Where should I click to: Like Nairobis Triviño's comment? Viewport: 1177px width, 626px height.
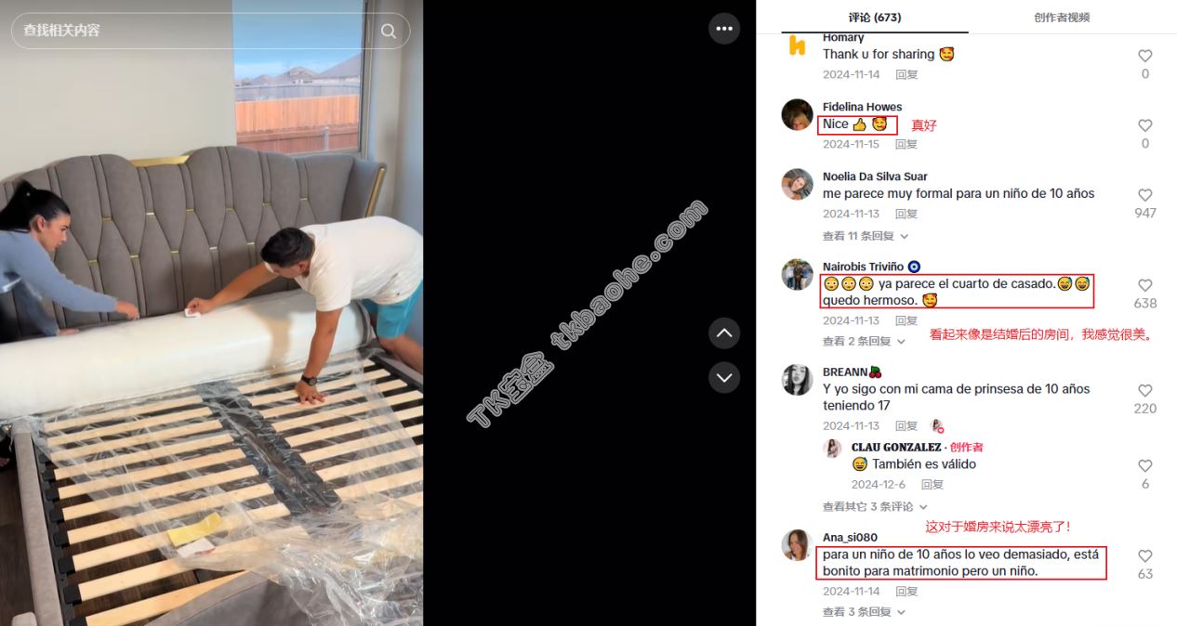(x=1145, y=285)
